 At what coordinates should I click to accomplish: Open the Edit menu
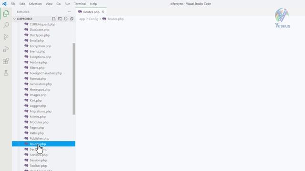click(x=22, y=4)
